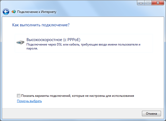
Task: Click the modem icon beside Высокоскоростное
Action: point(20,42)
